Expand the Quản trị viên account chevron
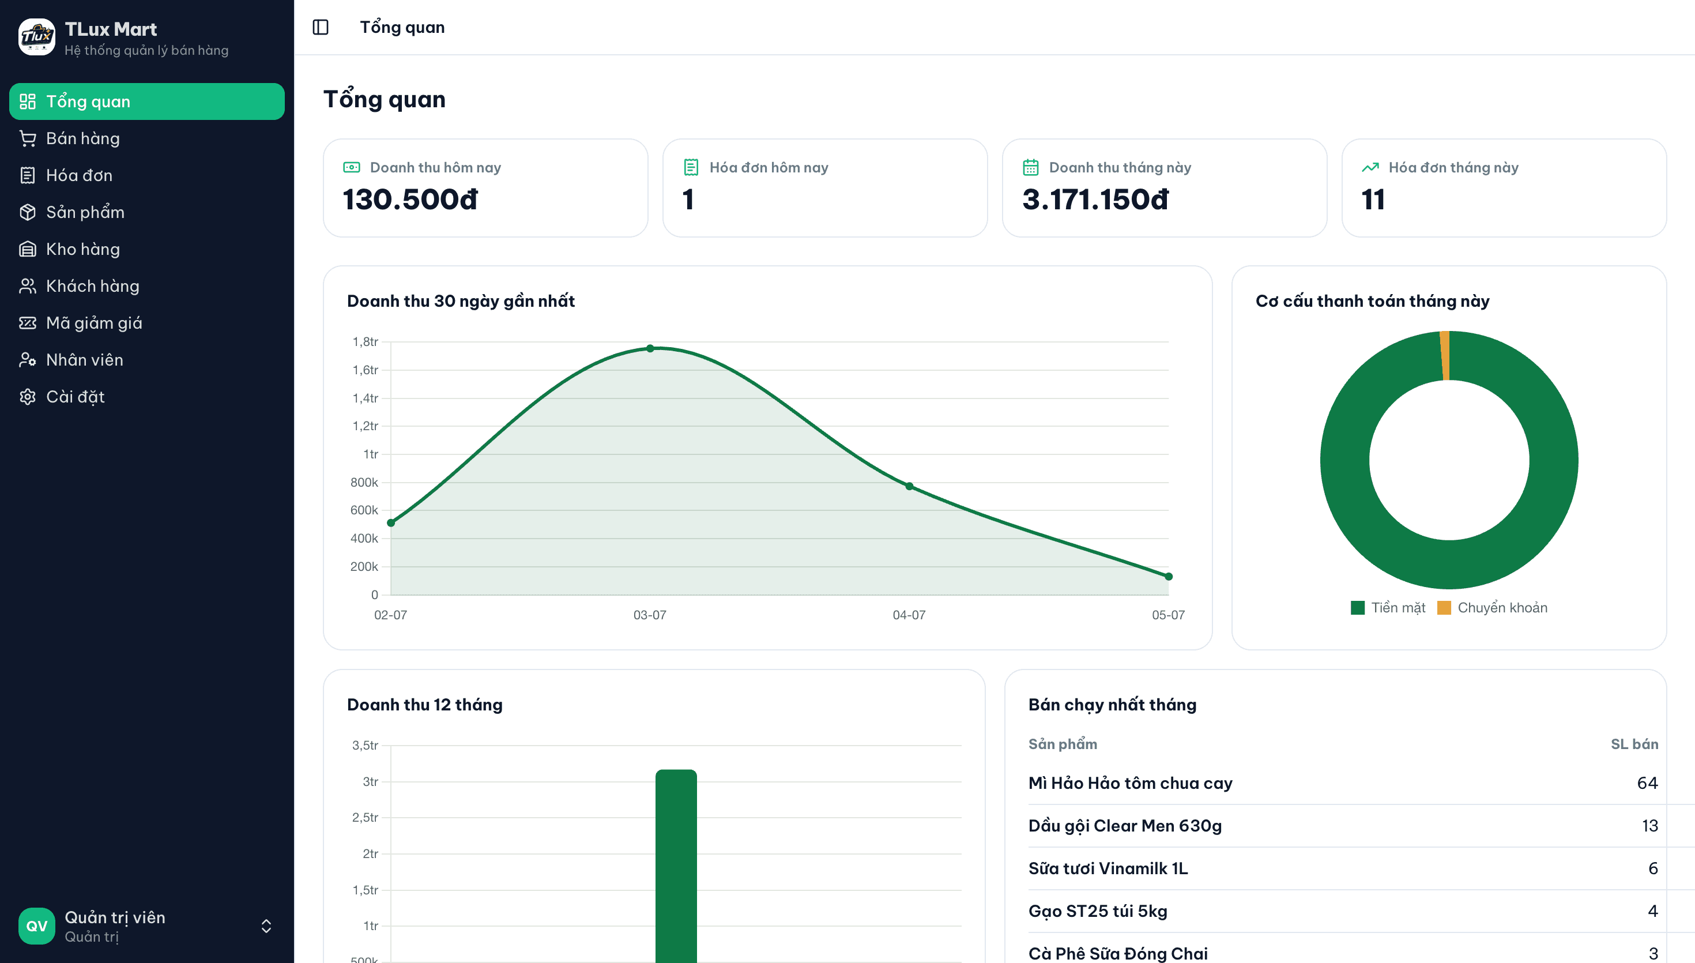 coord(266,926)
